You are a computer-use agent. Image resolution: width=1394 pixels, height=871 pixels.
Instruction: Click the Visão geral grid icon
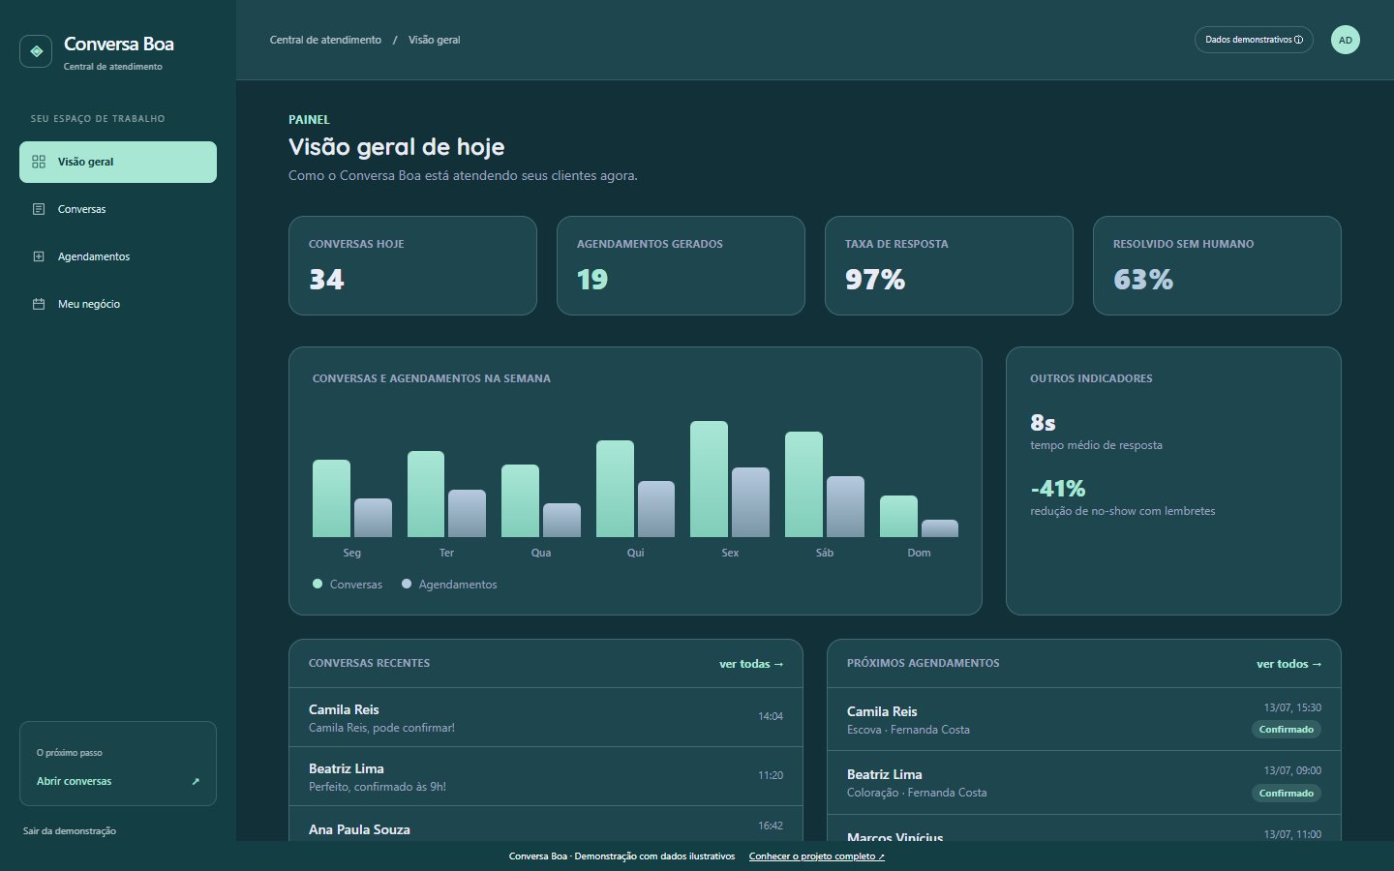point(39,162)
